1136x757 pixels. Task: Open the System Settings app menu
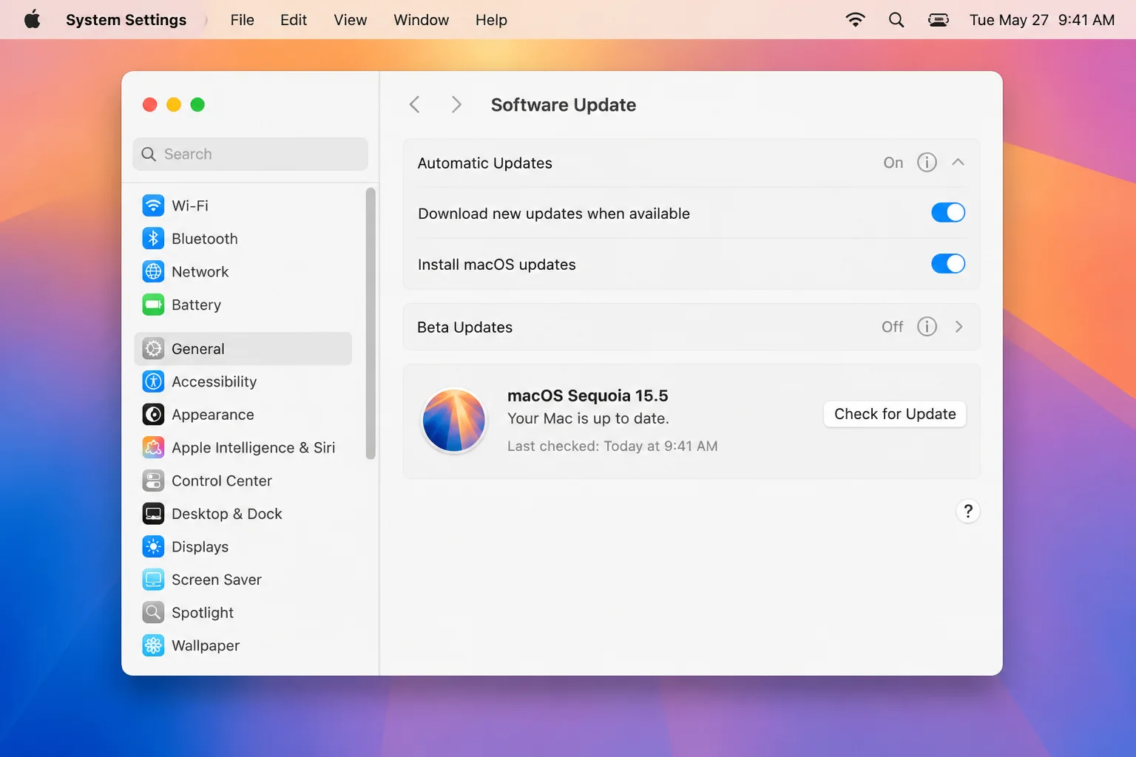click(126, 20)
